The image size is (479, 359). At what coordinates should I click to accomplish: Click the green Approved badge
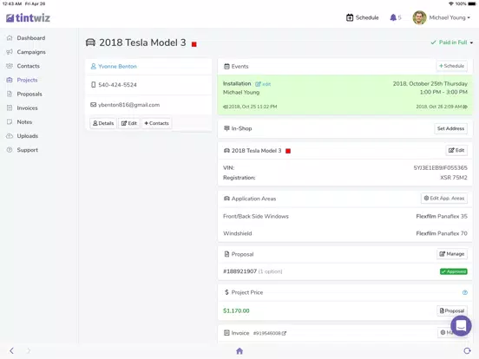pos(453,271)
